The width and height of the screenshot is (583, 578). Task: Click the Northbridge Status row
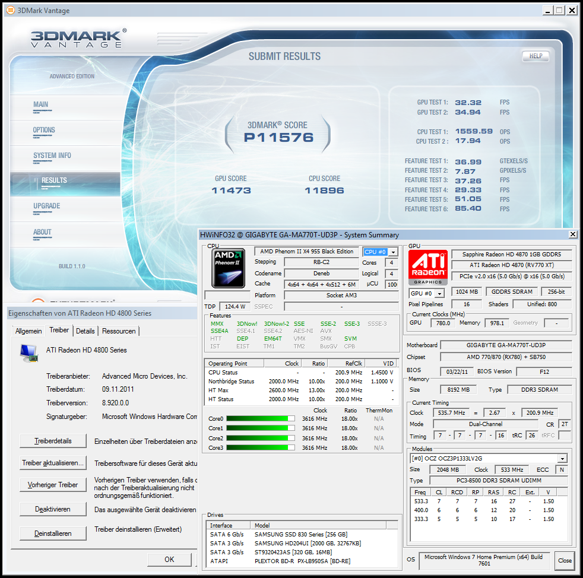pyautogui.click(x=301, y=382)
